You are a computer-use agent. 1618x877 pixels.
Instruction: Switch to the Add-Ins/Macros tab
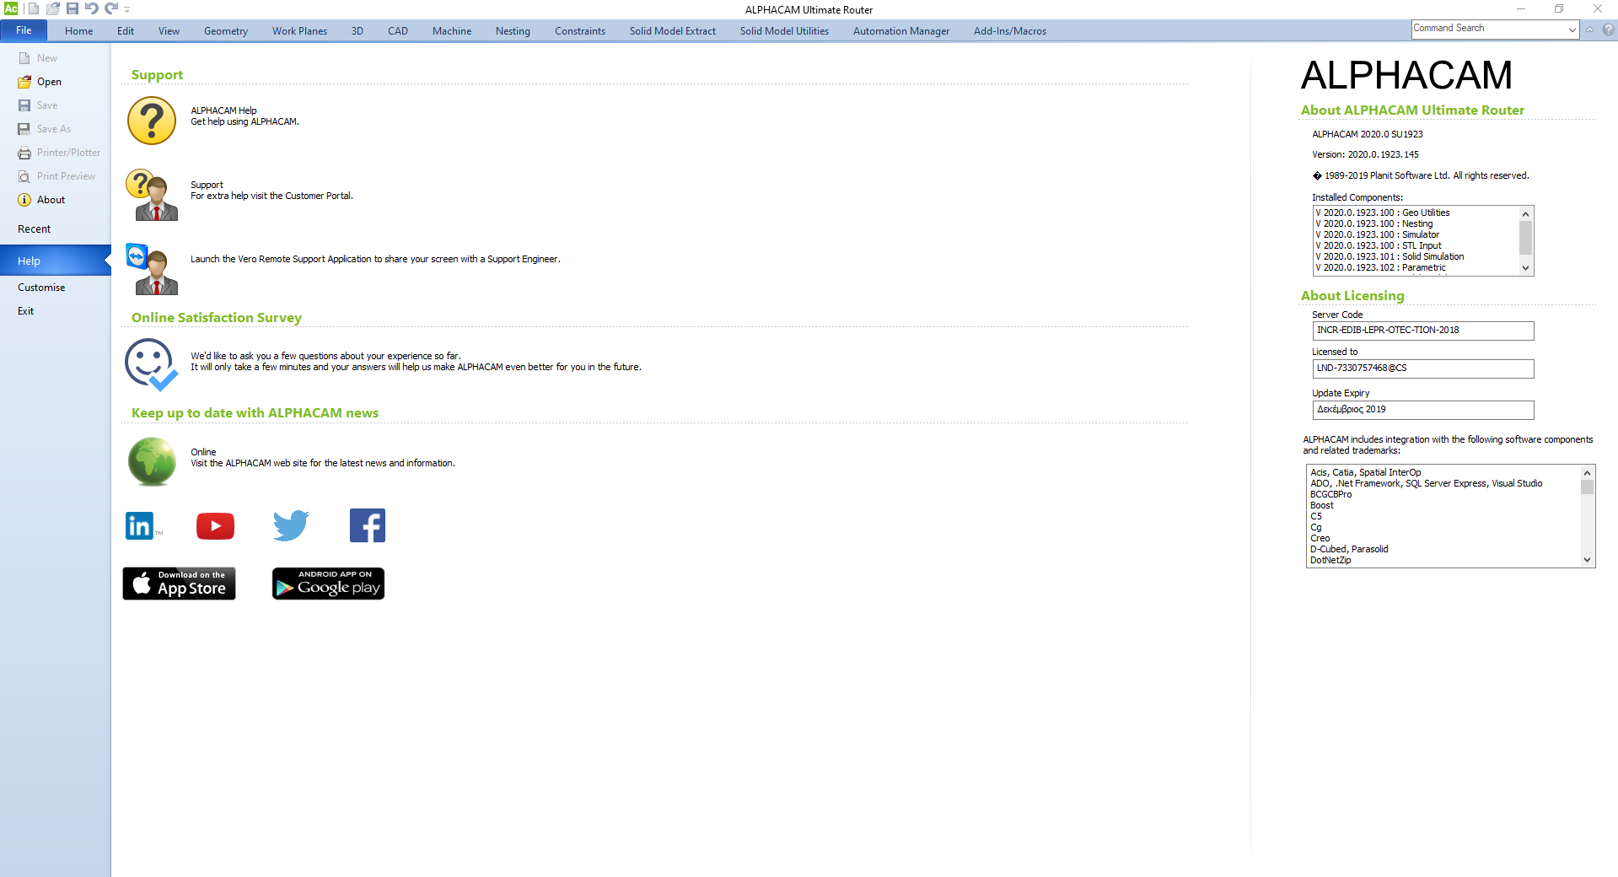click(1010, 31)
